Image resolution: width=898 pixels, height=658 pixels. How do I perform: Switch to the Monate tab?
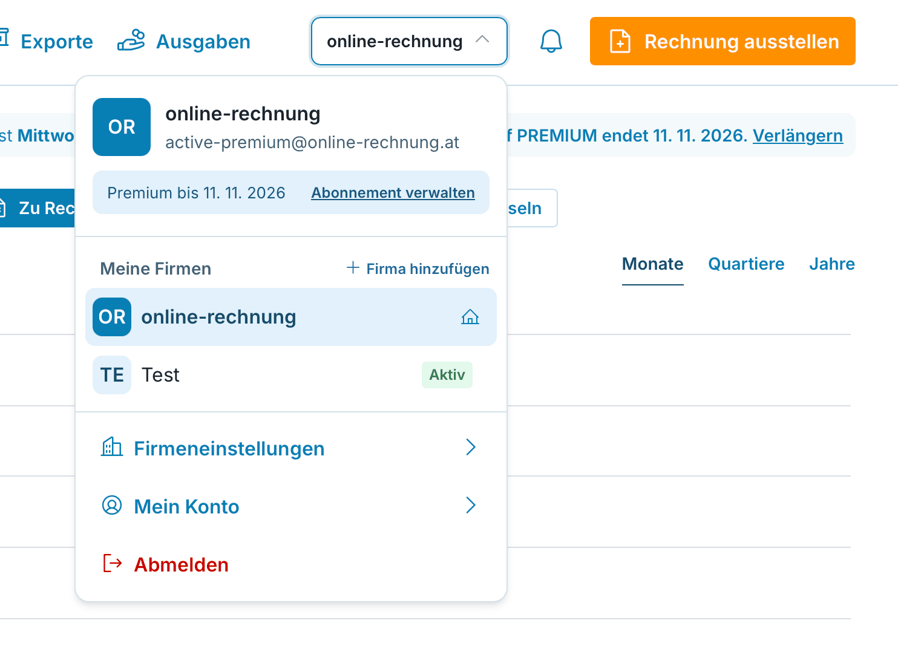pyautogui.click(x=653, y=264)
